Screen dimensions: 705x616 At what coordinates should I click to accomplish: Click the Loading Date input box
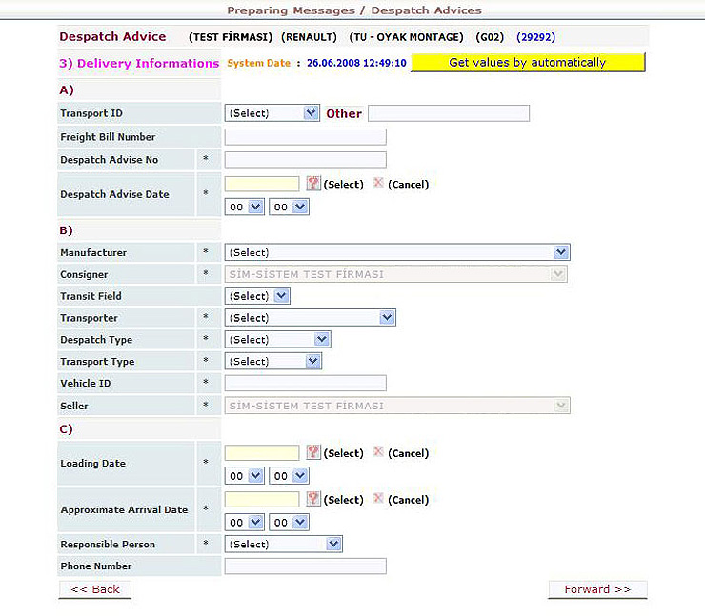(262, 453)
